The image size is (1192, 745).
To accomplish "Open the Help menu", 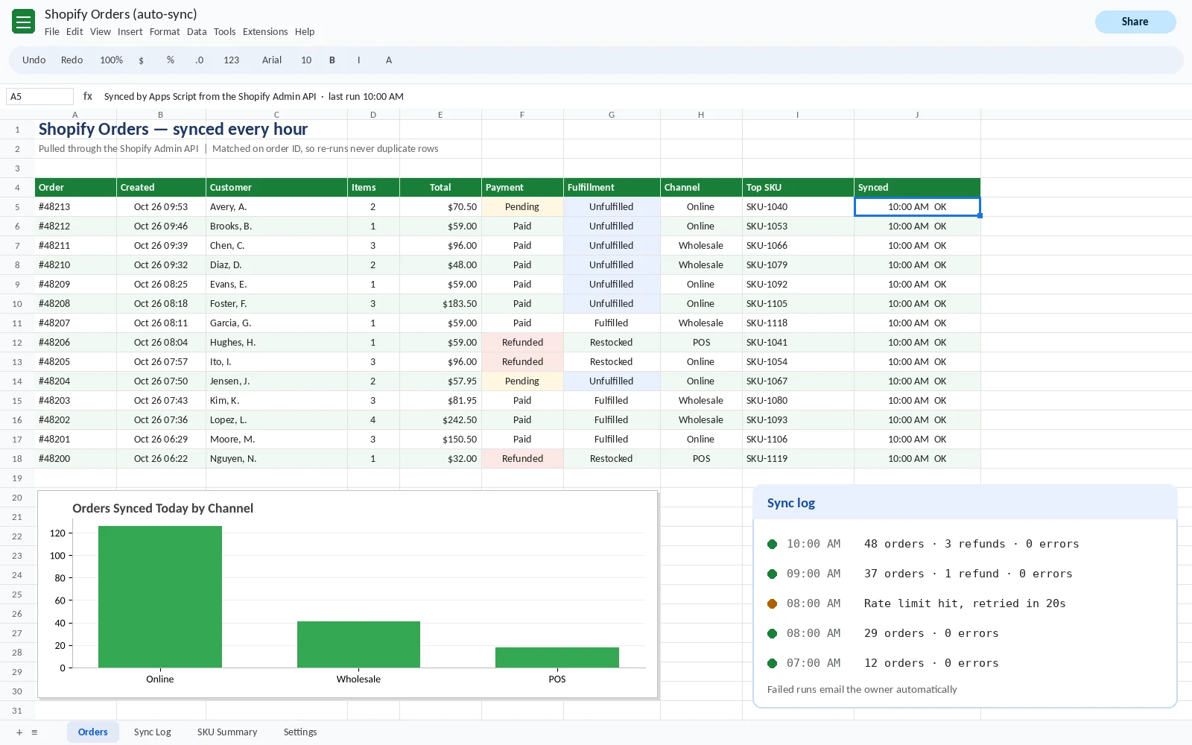I will click(x=305, y=32).
